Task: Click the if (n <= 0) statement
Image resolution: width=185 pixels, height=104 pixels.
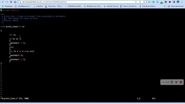Action: click(15, 39)
